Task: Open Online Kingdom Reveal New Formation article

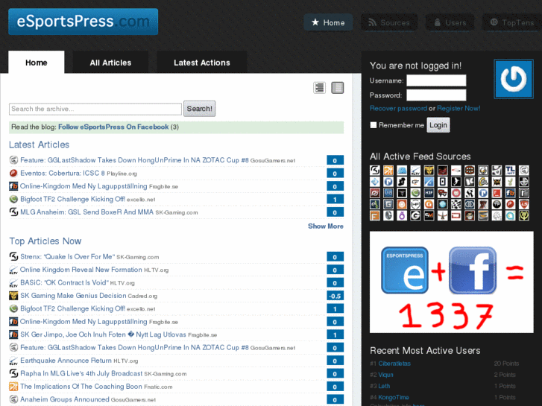Action: tap(81, 269)
